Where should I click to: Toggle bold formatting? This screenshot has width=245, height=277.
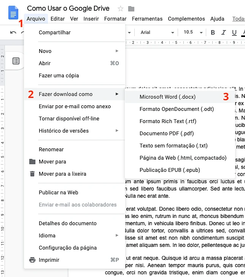pos(213,32)
